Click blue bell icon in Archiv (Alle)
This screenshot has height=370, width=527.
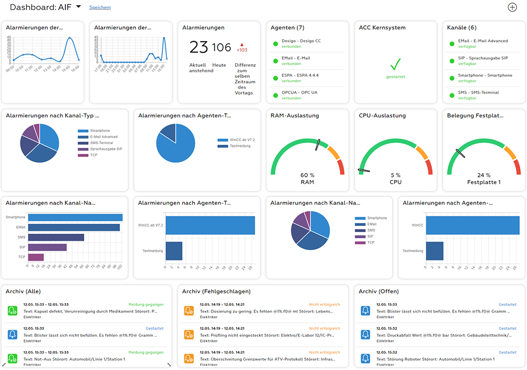click(x=13, y=334)
